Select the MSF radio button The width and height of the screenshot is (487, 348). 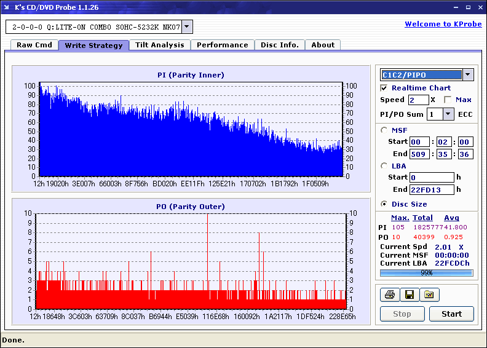coord(384,130)
